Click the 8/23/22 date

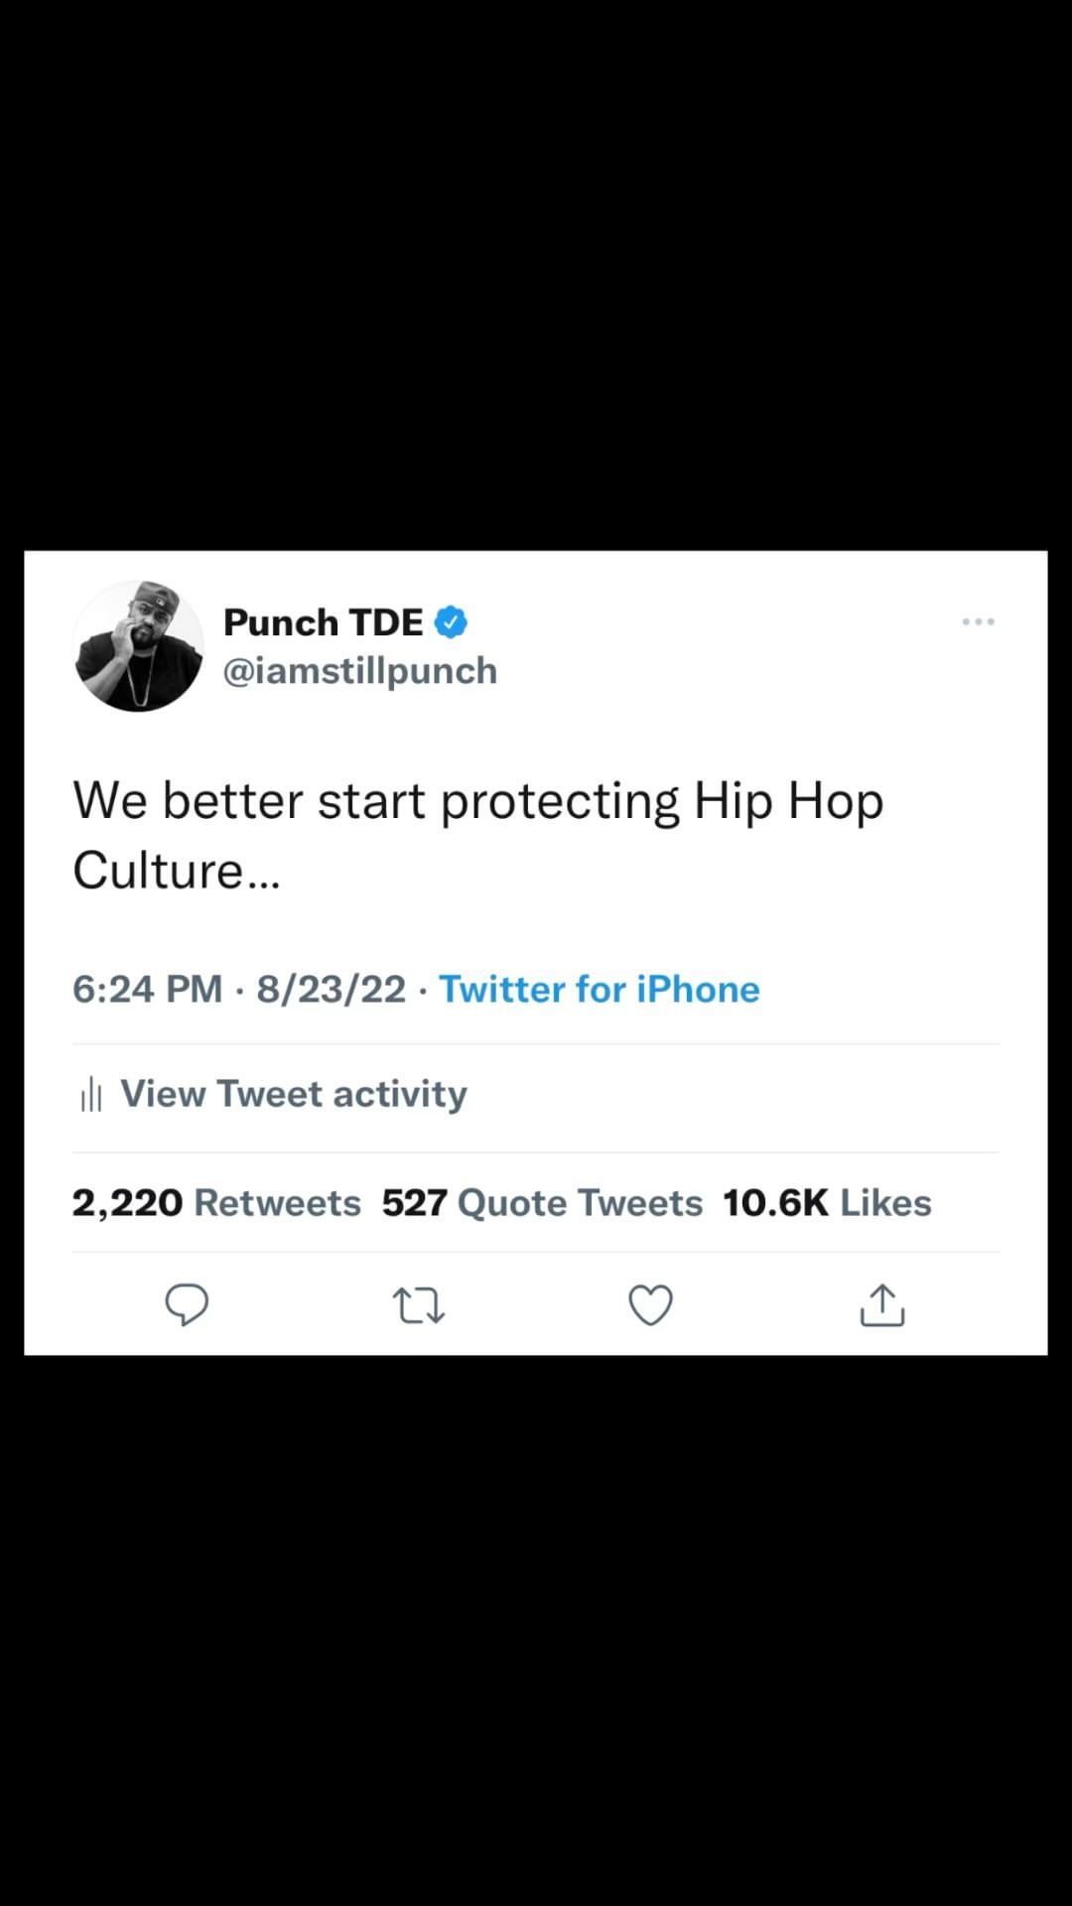pos(332,989)
